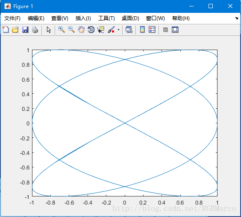241x217 pixels.
Task: Activate the Zoom Out magnifier
Action: [x=71, y=30]
